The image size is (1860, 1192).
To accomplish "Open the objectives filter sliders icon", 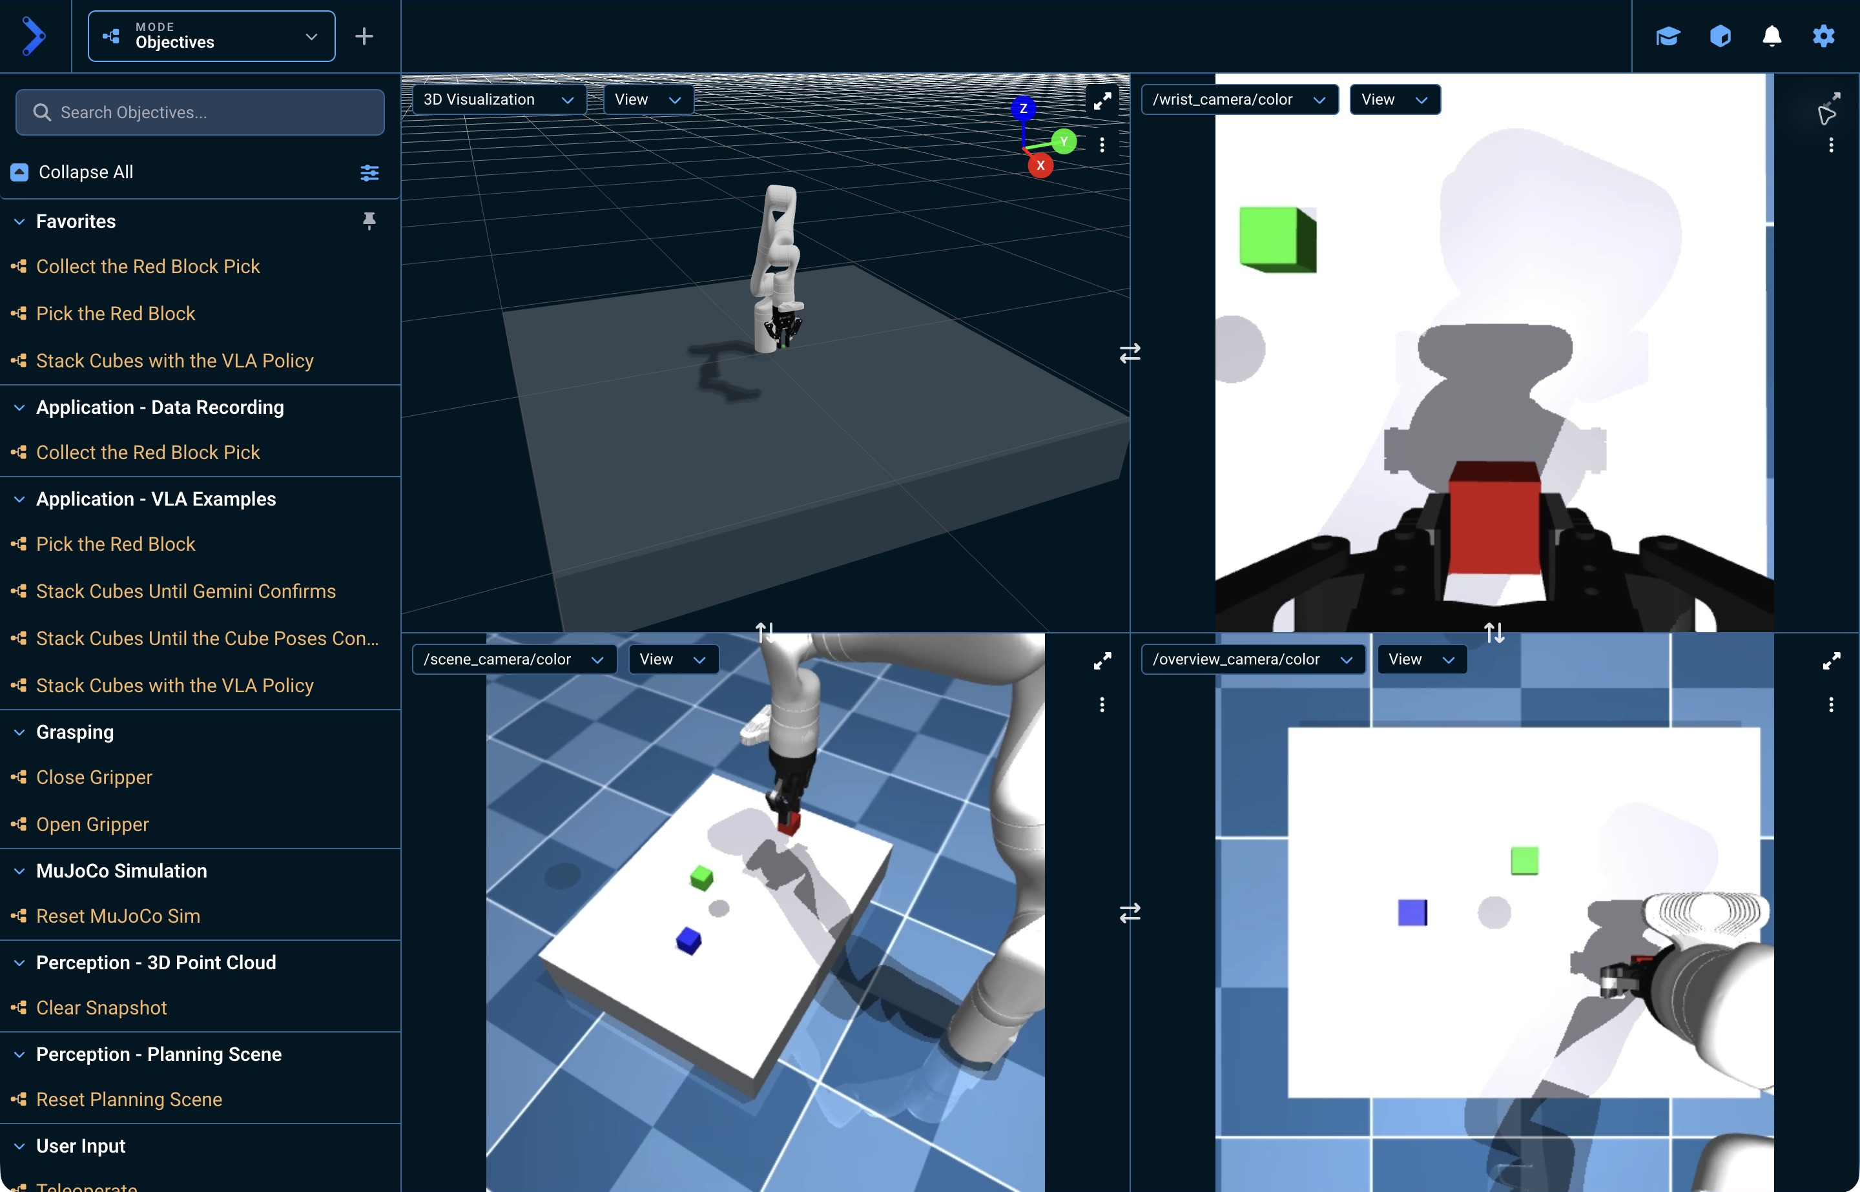I will click(x=369, y=172).
